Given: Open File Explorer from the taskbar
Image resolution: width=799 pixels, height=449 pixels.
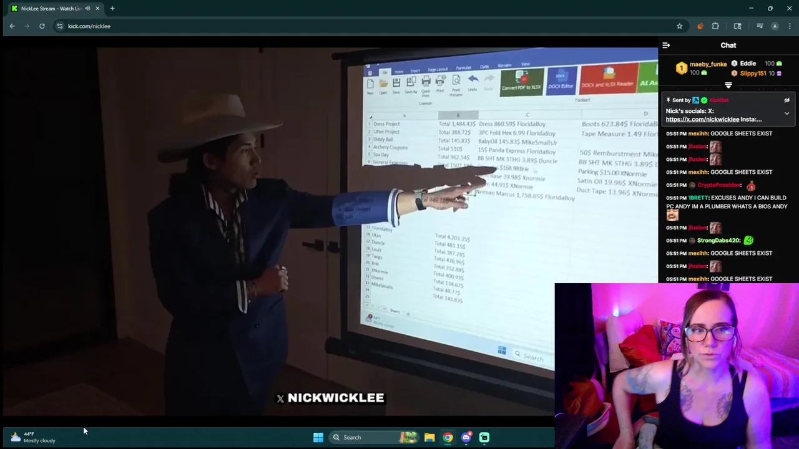Looking at the screenshot, I should tap(429, 437).
